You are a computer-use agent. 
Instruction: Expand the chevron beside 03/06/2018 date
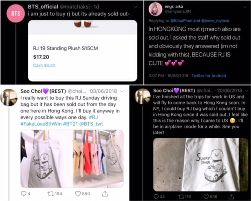coord(122,91)
